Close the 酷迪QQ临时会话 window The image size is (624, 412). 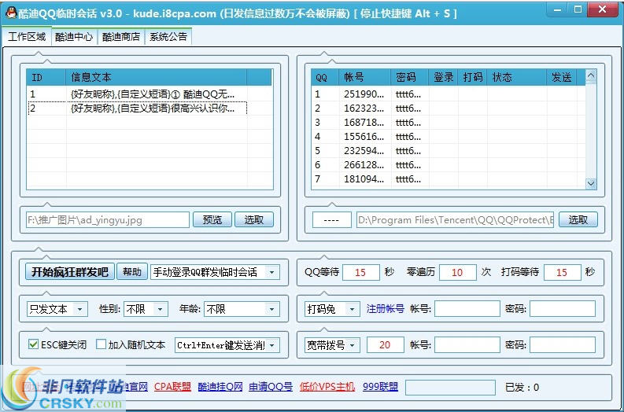603,10
